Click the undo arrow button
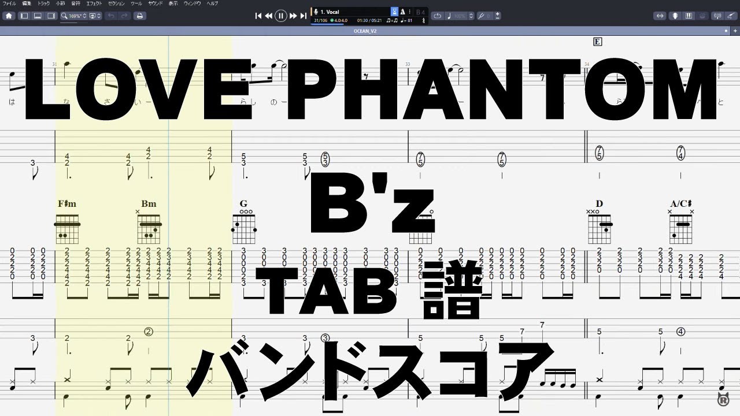740x416 pixels. tap(111, 16)
